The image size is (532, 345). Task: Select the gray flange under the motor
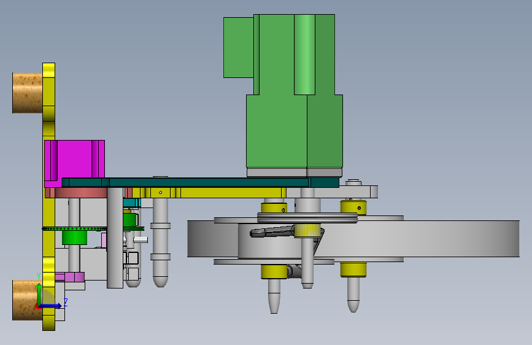click(x=294, y=172)
